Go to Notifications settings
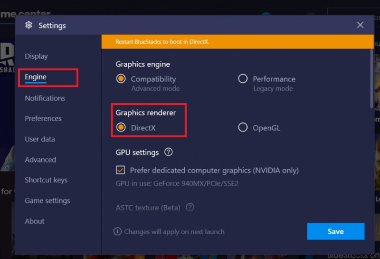The image size is (380, 259). 45,98
